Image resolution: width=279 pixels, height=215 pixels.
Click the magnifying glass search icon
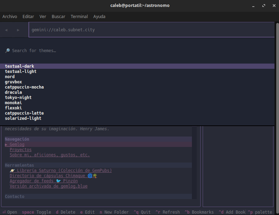click(x=7, y=51)
